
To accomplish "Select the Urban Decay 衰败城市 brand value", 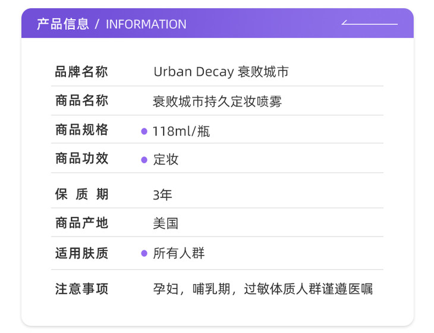I will [x=221, y=72].
